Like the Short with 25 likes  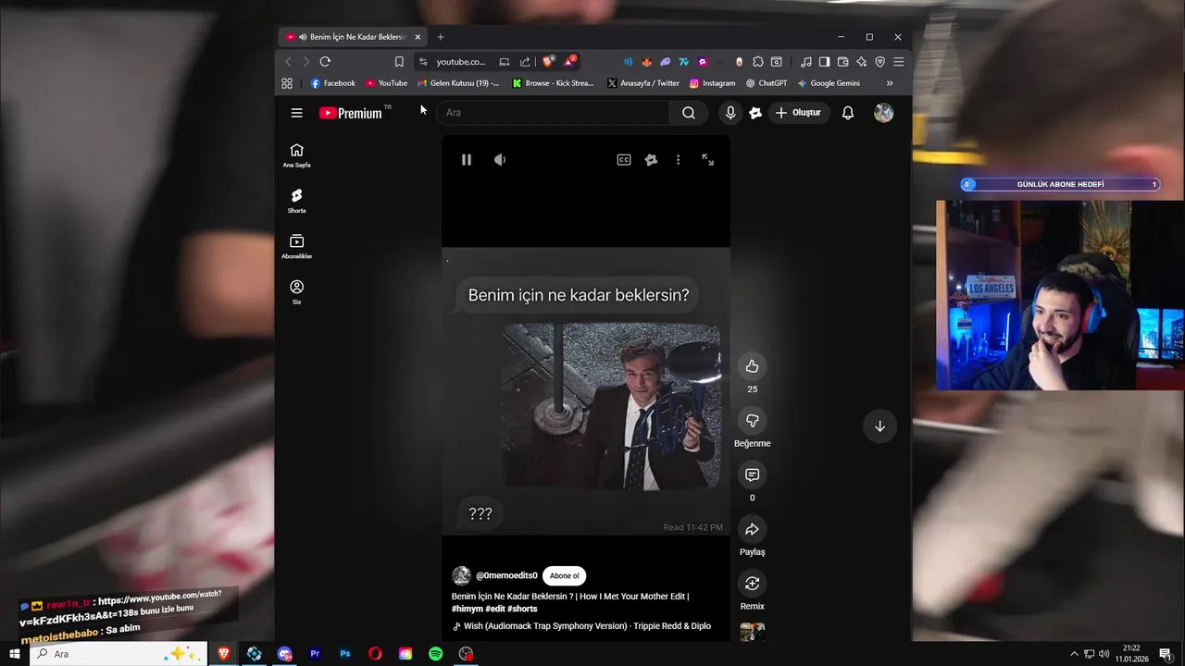[x=752, y=366]
